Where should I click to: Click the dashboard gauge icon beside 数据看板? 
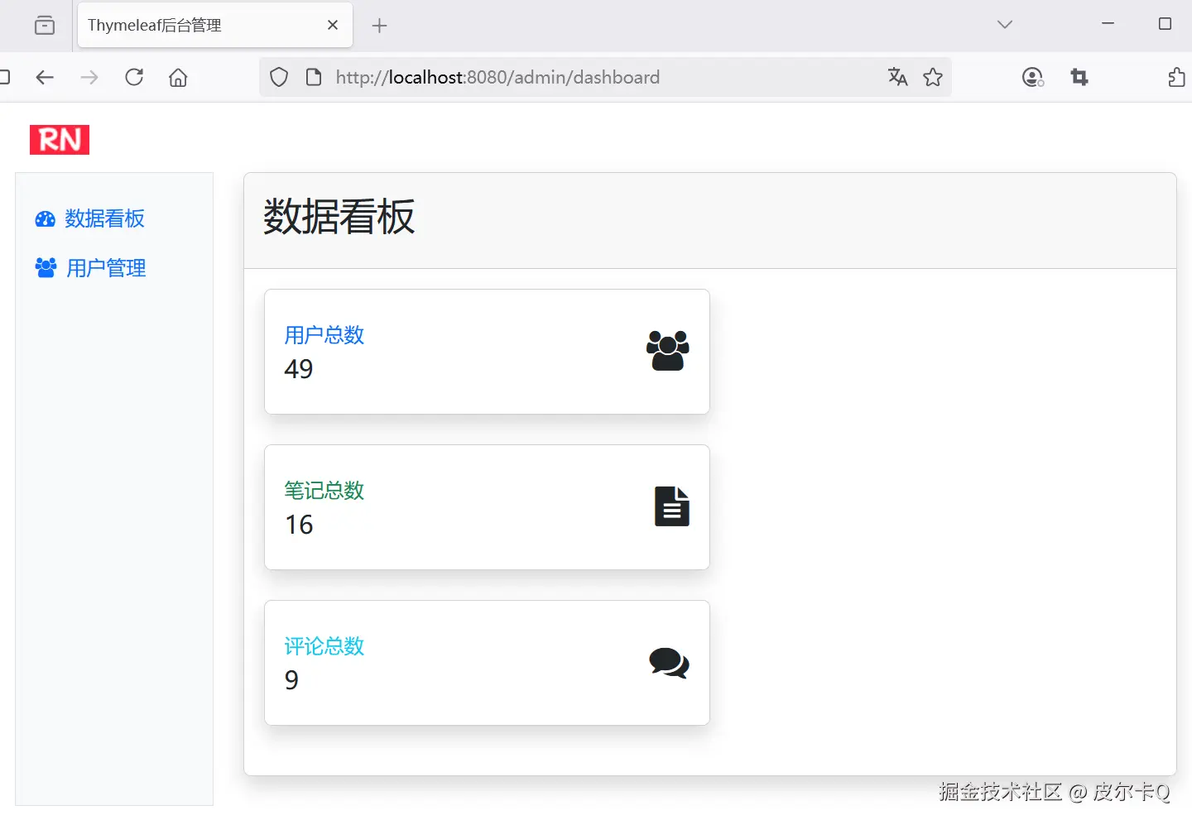(45, 219)
